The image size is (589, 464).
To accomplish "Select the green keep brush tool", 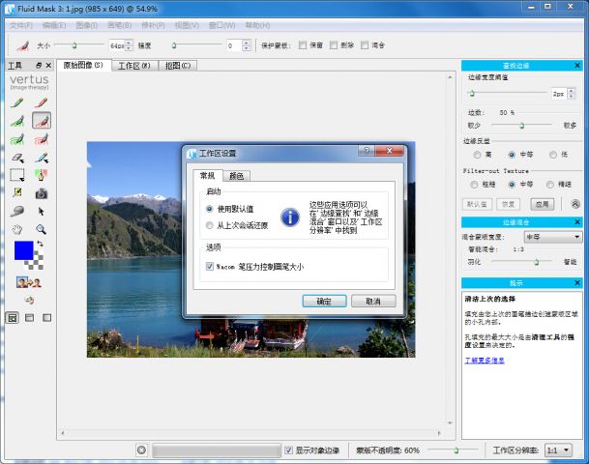I will 16,101.
